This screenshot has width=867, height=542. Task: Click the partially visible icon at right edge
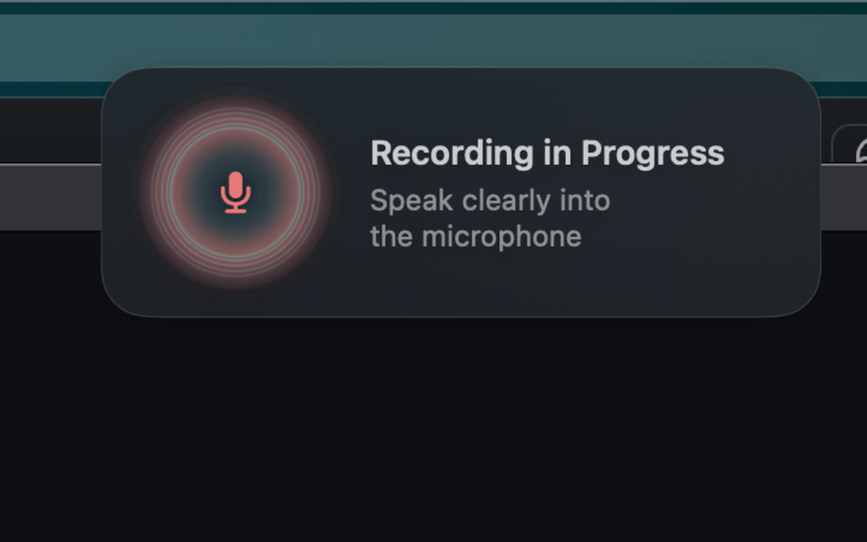(861, 152)
